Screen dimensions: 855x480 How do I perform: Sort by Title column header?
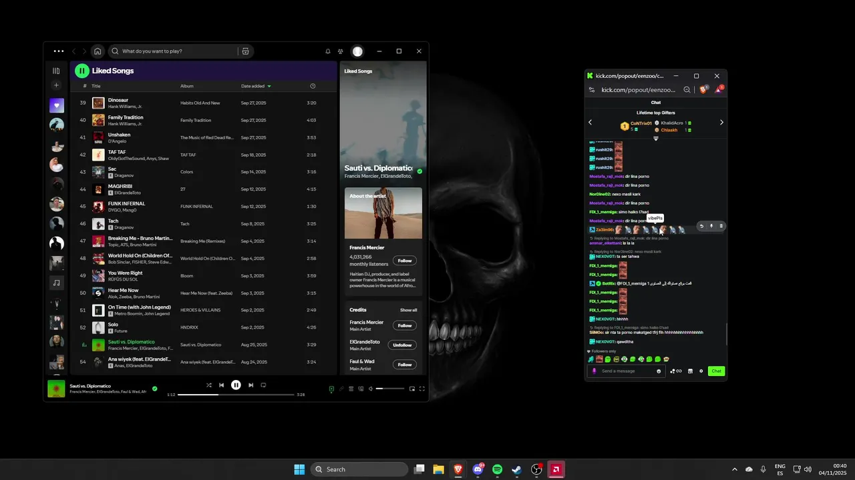(96, 86)
